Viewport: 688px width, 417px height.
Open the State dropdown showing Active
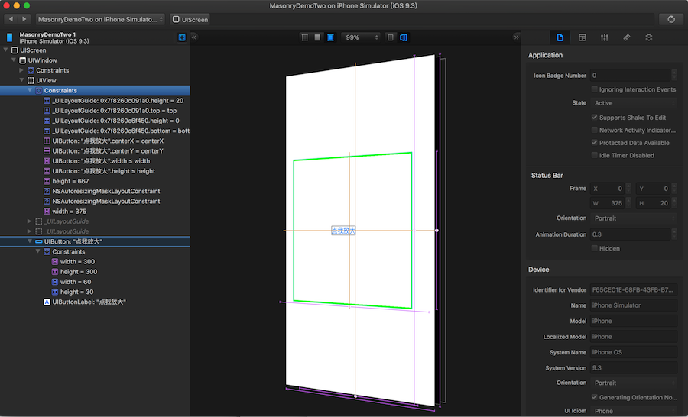tap(634, 103)
